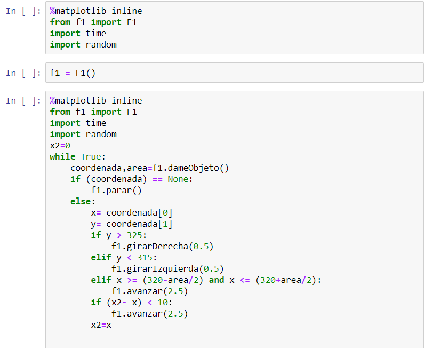This screenshot has height=348, width=425.
Task: Place cursor in the 'f1 = F1()' cell
Action: coord(235,73)
